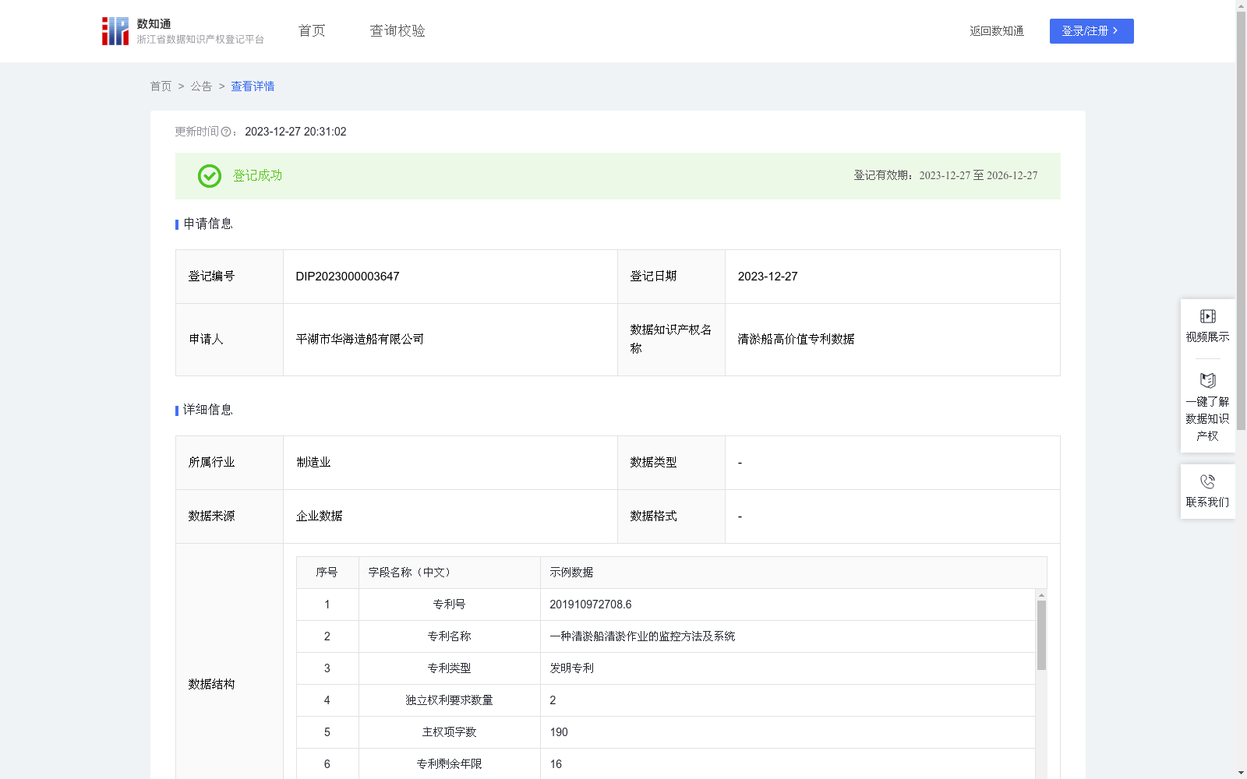The width and height of the screenshot is (1247, 779).
Task: Click the 返回数知通 link
Action: [997, 31]
